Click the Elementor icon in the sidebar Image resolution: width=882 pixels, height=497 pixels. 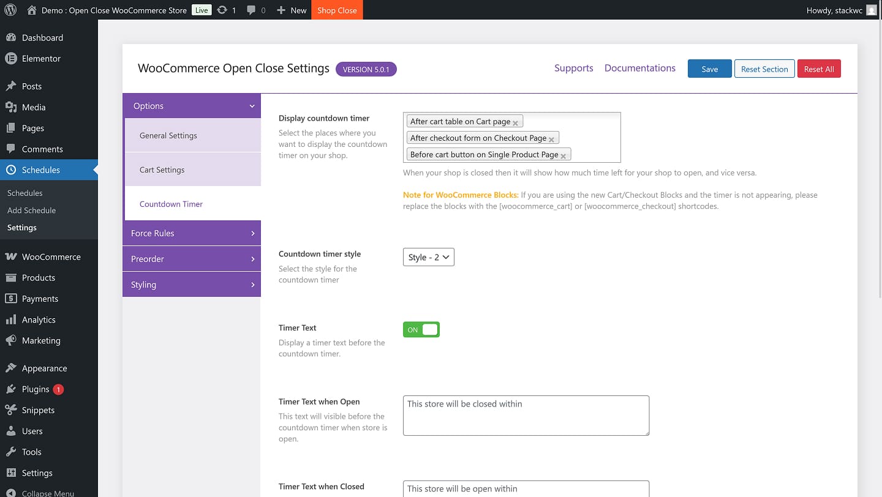coord(11,58)
